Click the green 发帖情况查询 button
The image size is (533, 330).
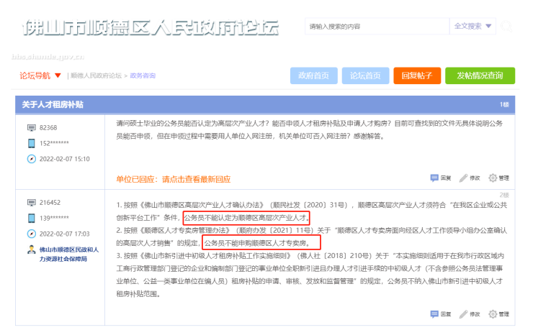480,75
